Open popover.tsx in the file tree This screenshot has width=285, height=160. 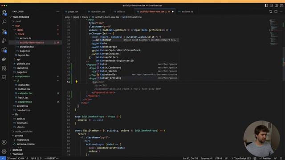[25, 102]
